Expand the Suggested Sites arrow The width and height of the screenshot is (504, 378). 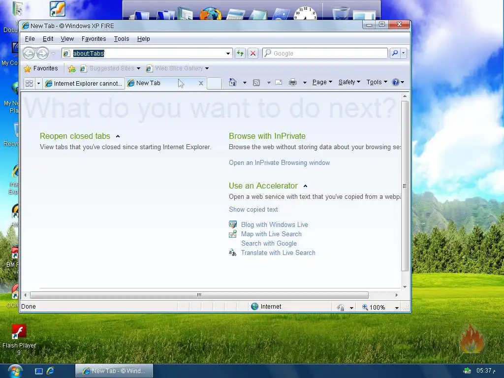138,68
